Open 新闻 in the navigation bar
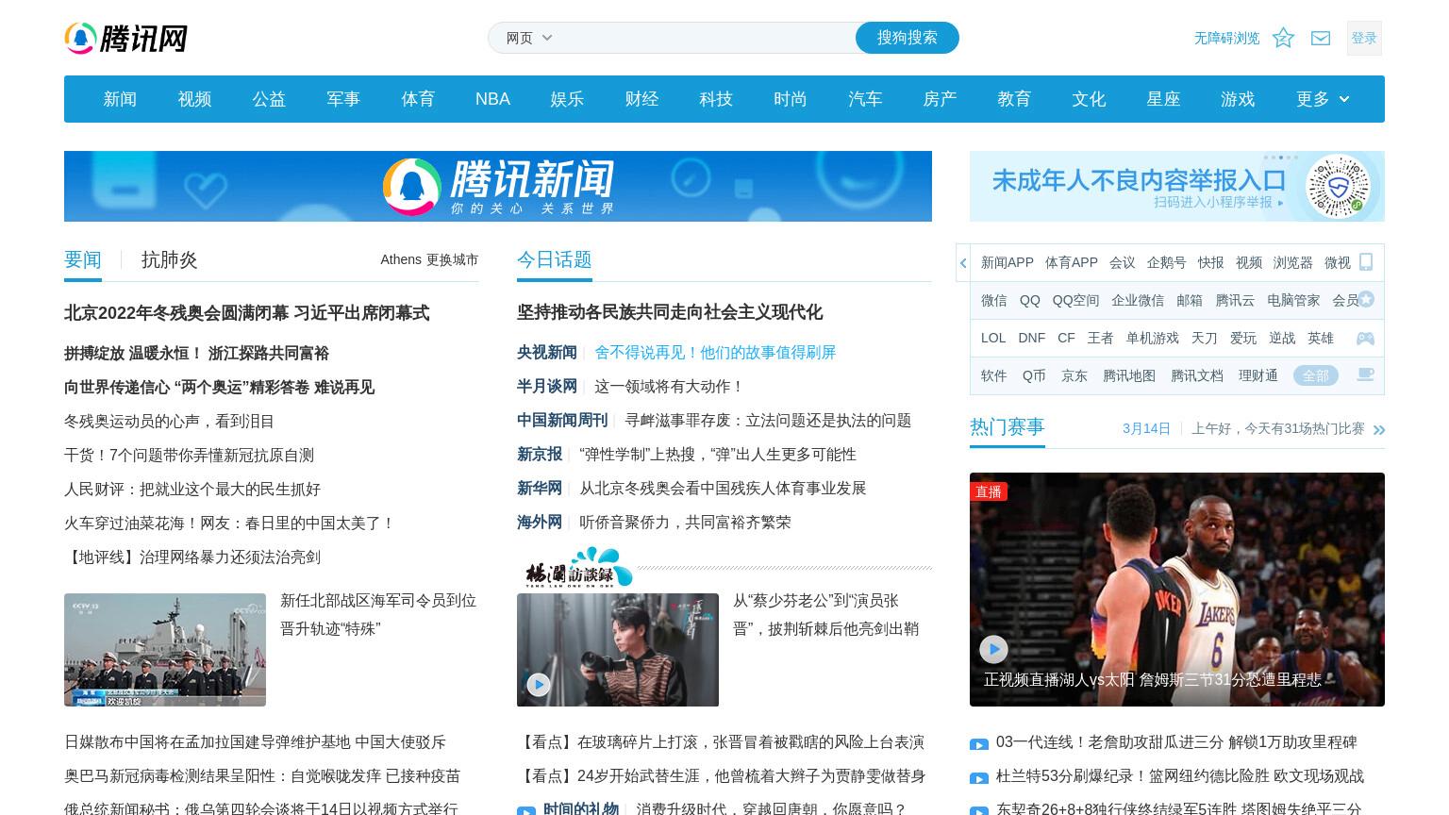Viewport: 1449px width, 815px height. (x=121, y=99)
